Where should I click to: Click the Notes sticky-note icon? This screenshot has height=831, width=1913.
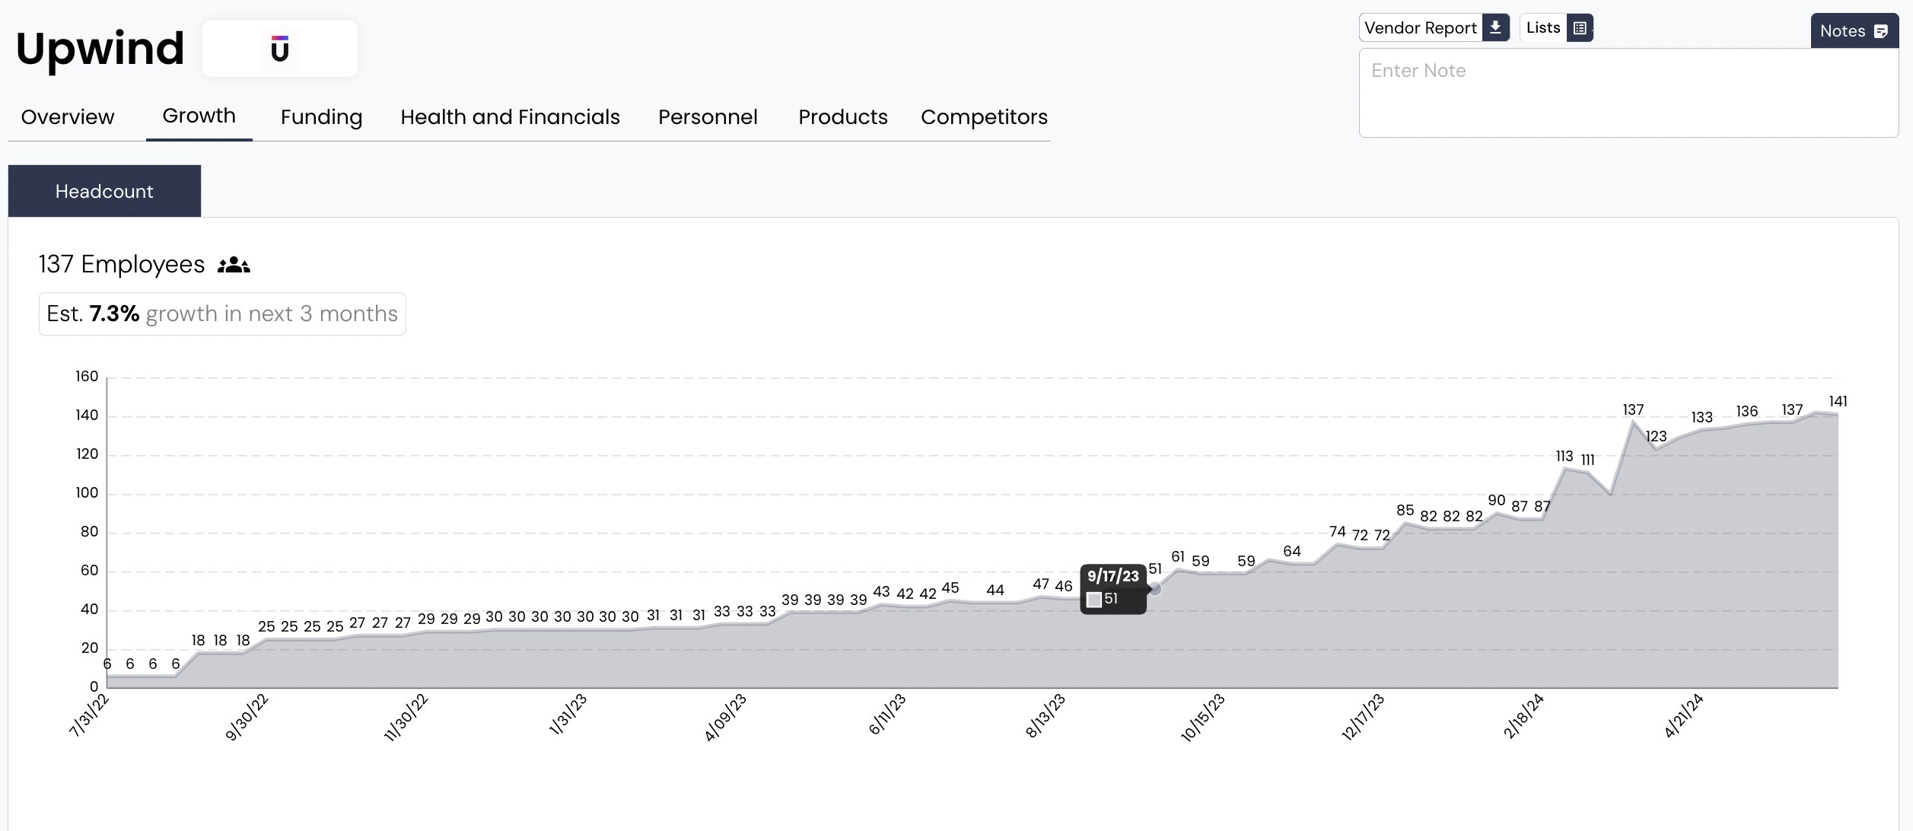point(1881,31)
